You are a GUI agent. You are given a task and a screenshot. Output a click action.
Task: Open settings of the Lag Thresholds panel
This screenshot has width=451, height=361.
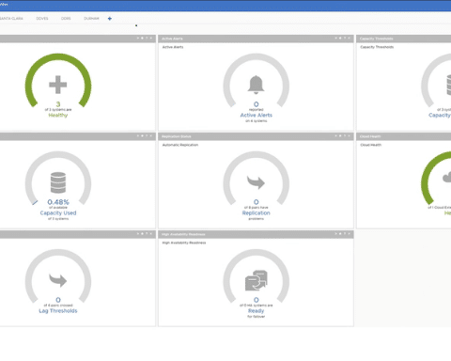click(142, 234)
